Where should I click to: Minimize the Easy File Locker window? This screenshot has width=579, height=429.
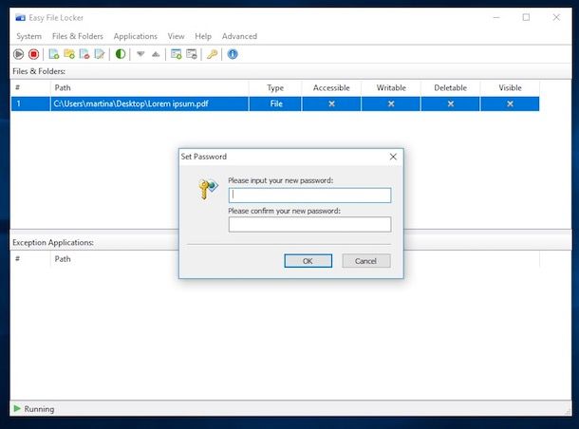(496, 17)
